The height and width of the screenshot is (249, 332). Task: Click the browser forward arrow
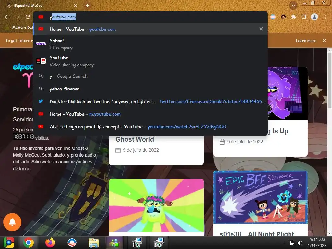(x=18, y=17)
